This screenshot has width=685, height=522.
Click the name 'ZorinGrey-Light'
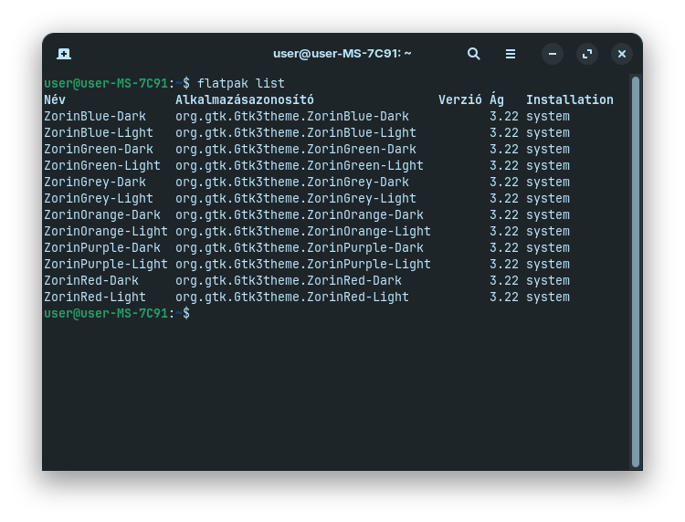click(x=99, y=198)
